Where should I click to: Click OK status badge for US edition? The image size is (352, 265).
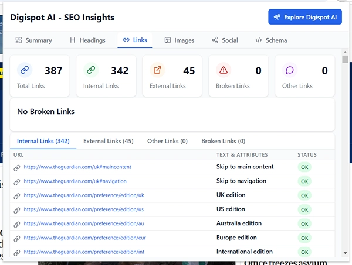pyautogui.click(x=304, y=209)
